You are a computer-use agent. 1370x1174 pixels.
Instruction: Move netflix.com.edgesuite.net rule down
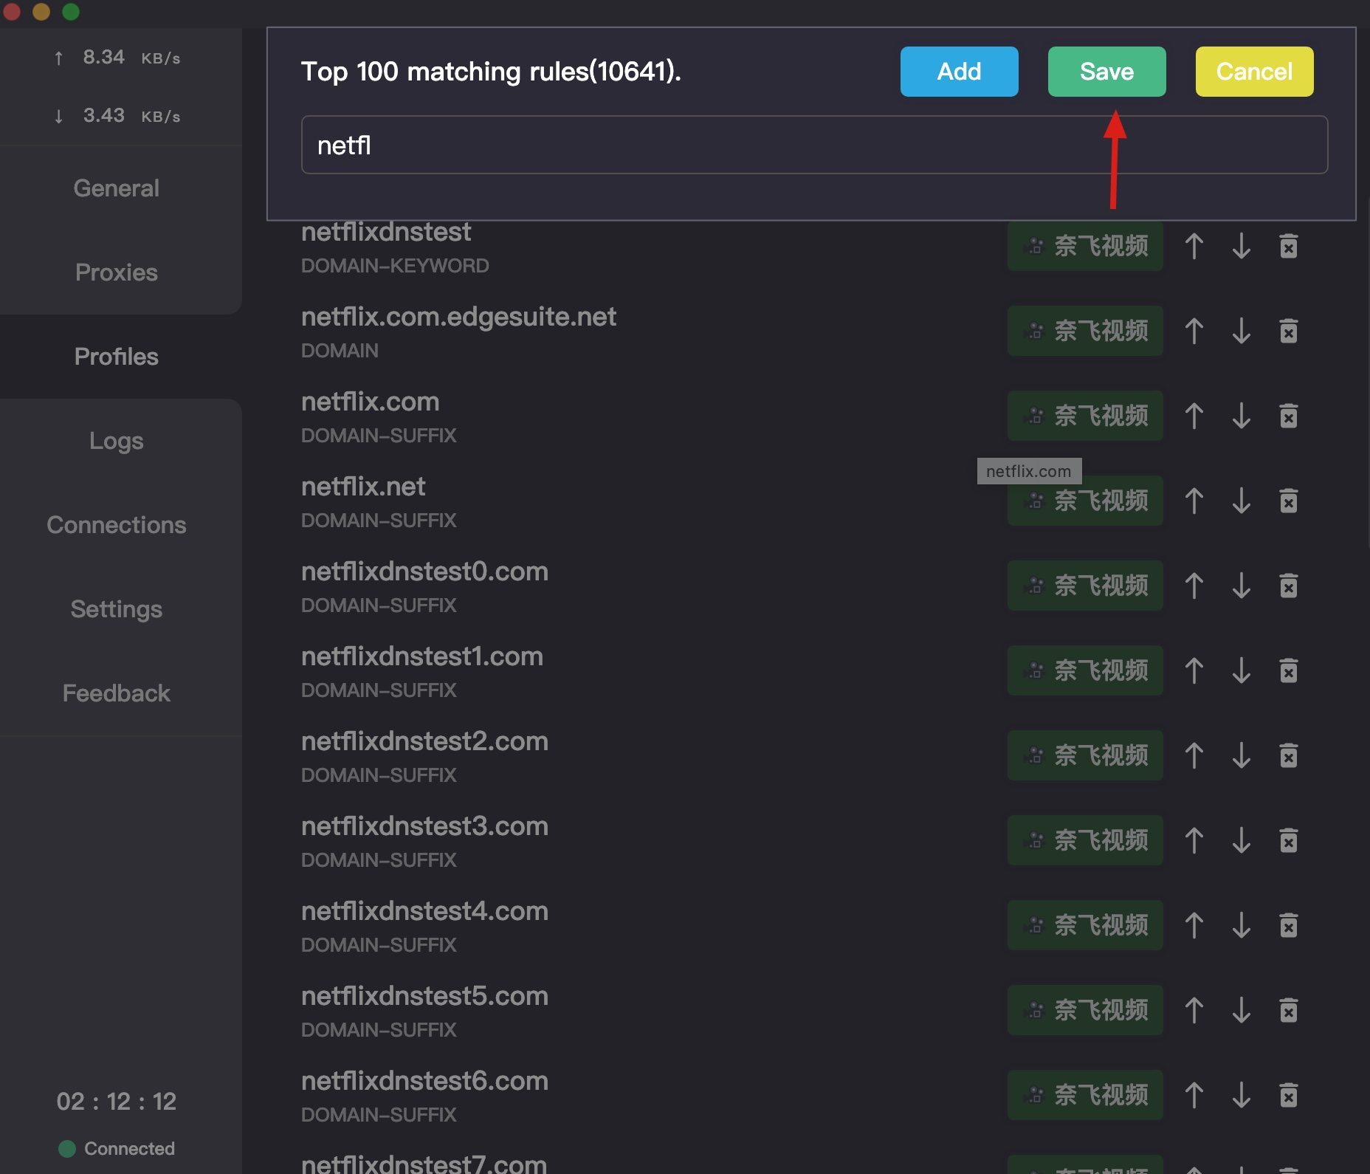(x=1242, y=331)
